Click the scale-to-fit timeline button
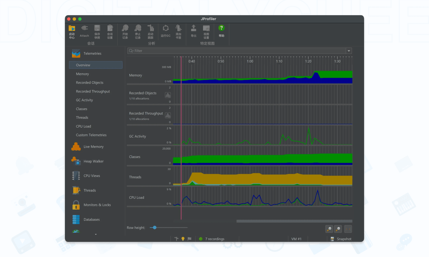The image size is (429, 257). pos(348,229)
